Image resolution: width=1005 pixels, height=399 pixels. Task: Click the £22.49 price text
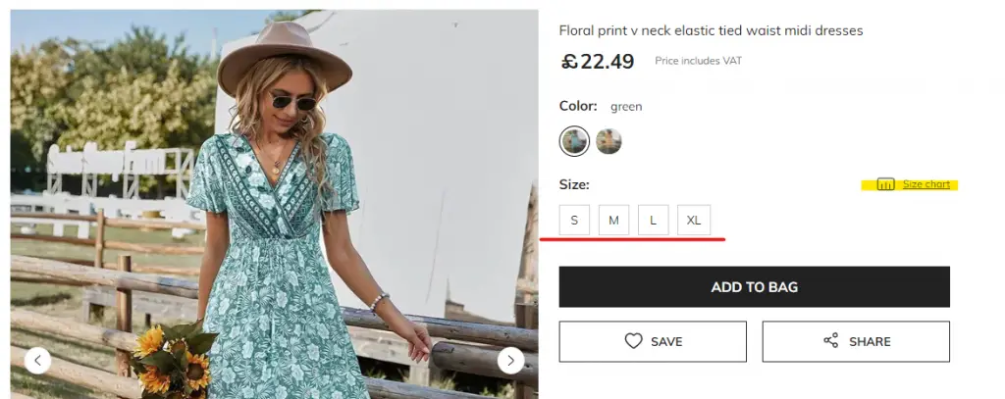598,61
